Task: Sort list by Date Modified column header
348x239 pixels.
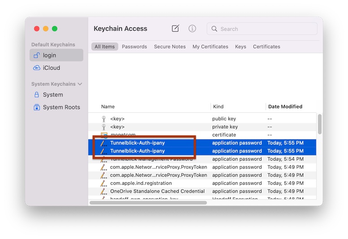Action: [x=285, y=107]
